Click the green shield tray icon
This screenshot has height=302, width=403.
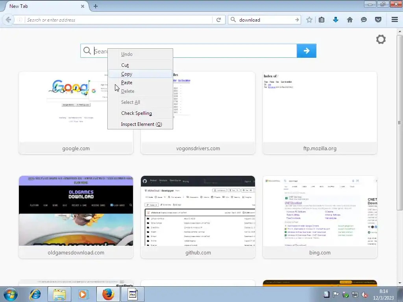pyautogui.click(x=346, y=295)
